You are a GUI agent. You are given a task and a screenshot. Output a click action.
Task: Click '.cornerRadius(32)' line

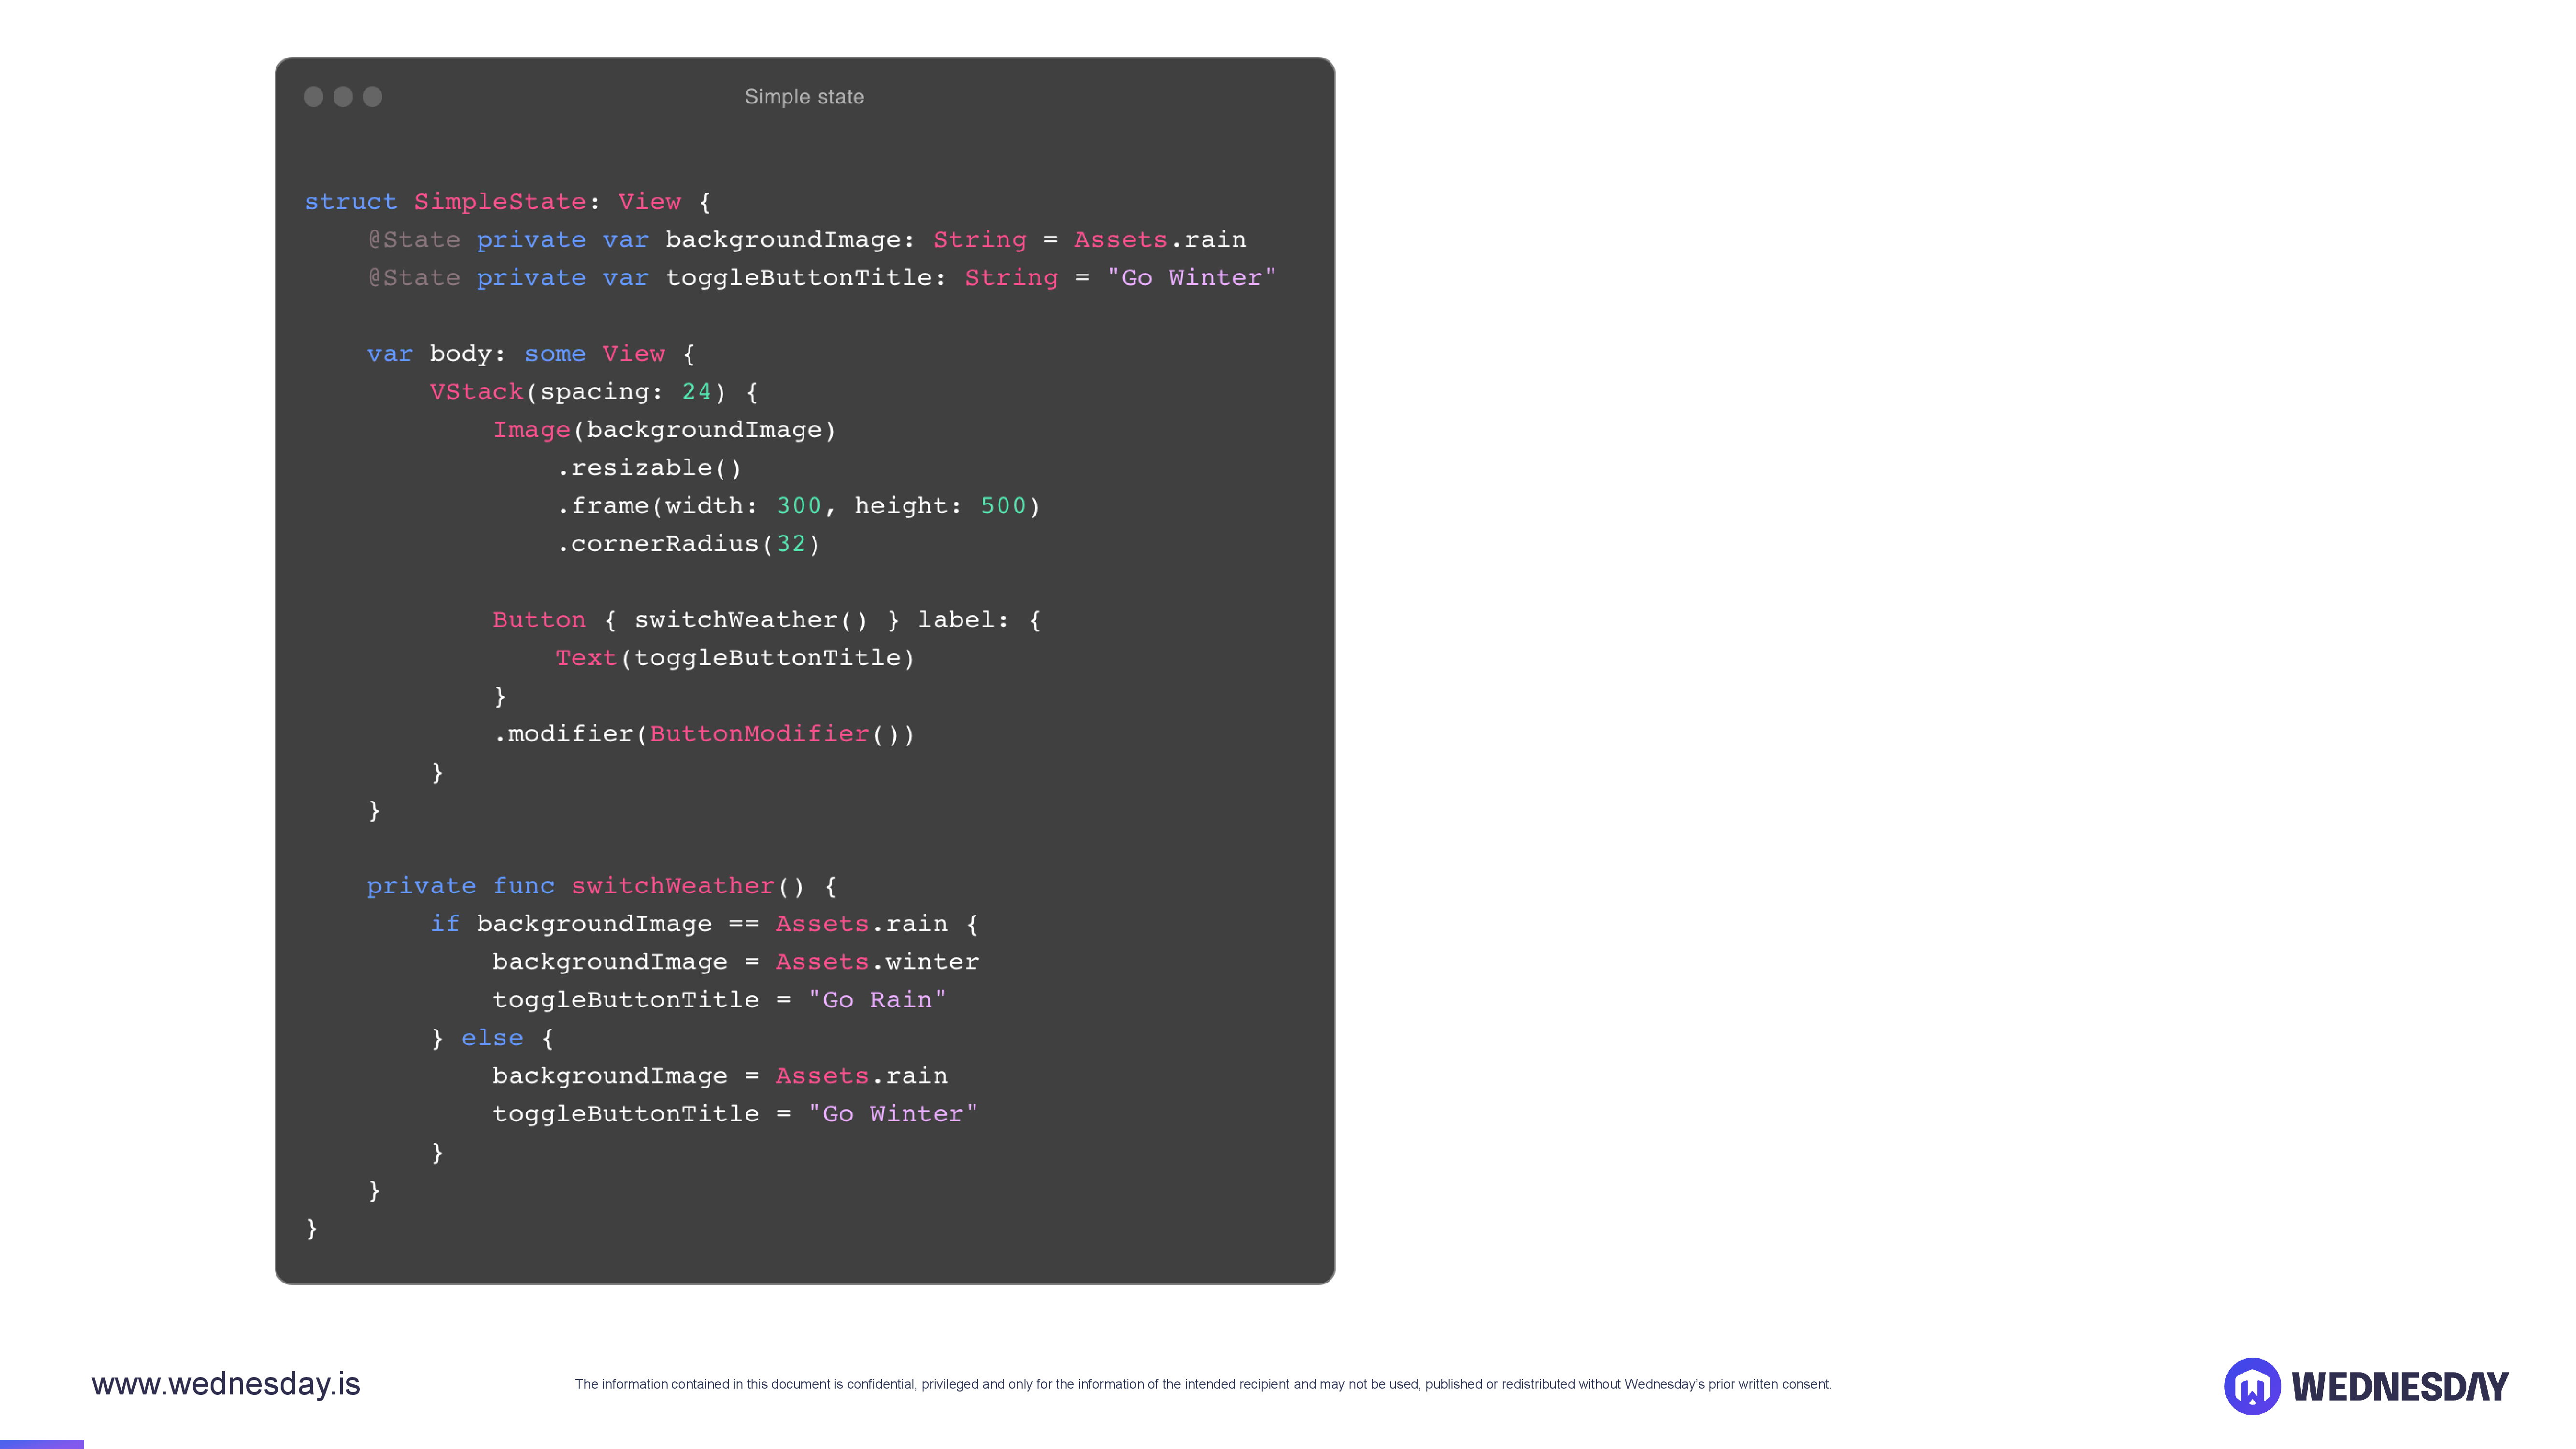688,544
